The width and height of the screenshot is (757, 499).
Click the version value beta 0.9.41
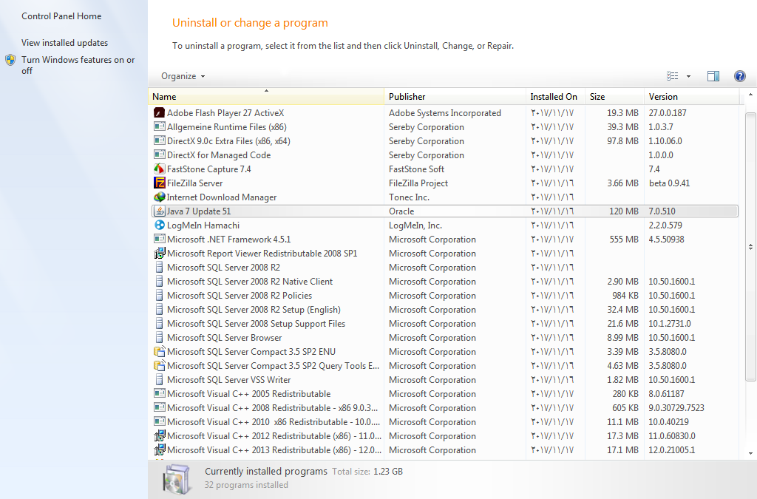click(669, 183)
